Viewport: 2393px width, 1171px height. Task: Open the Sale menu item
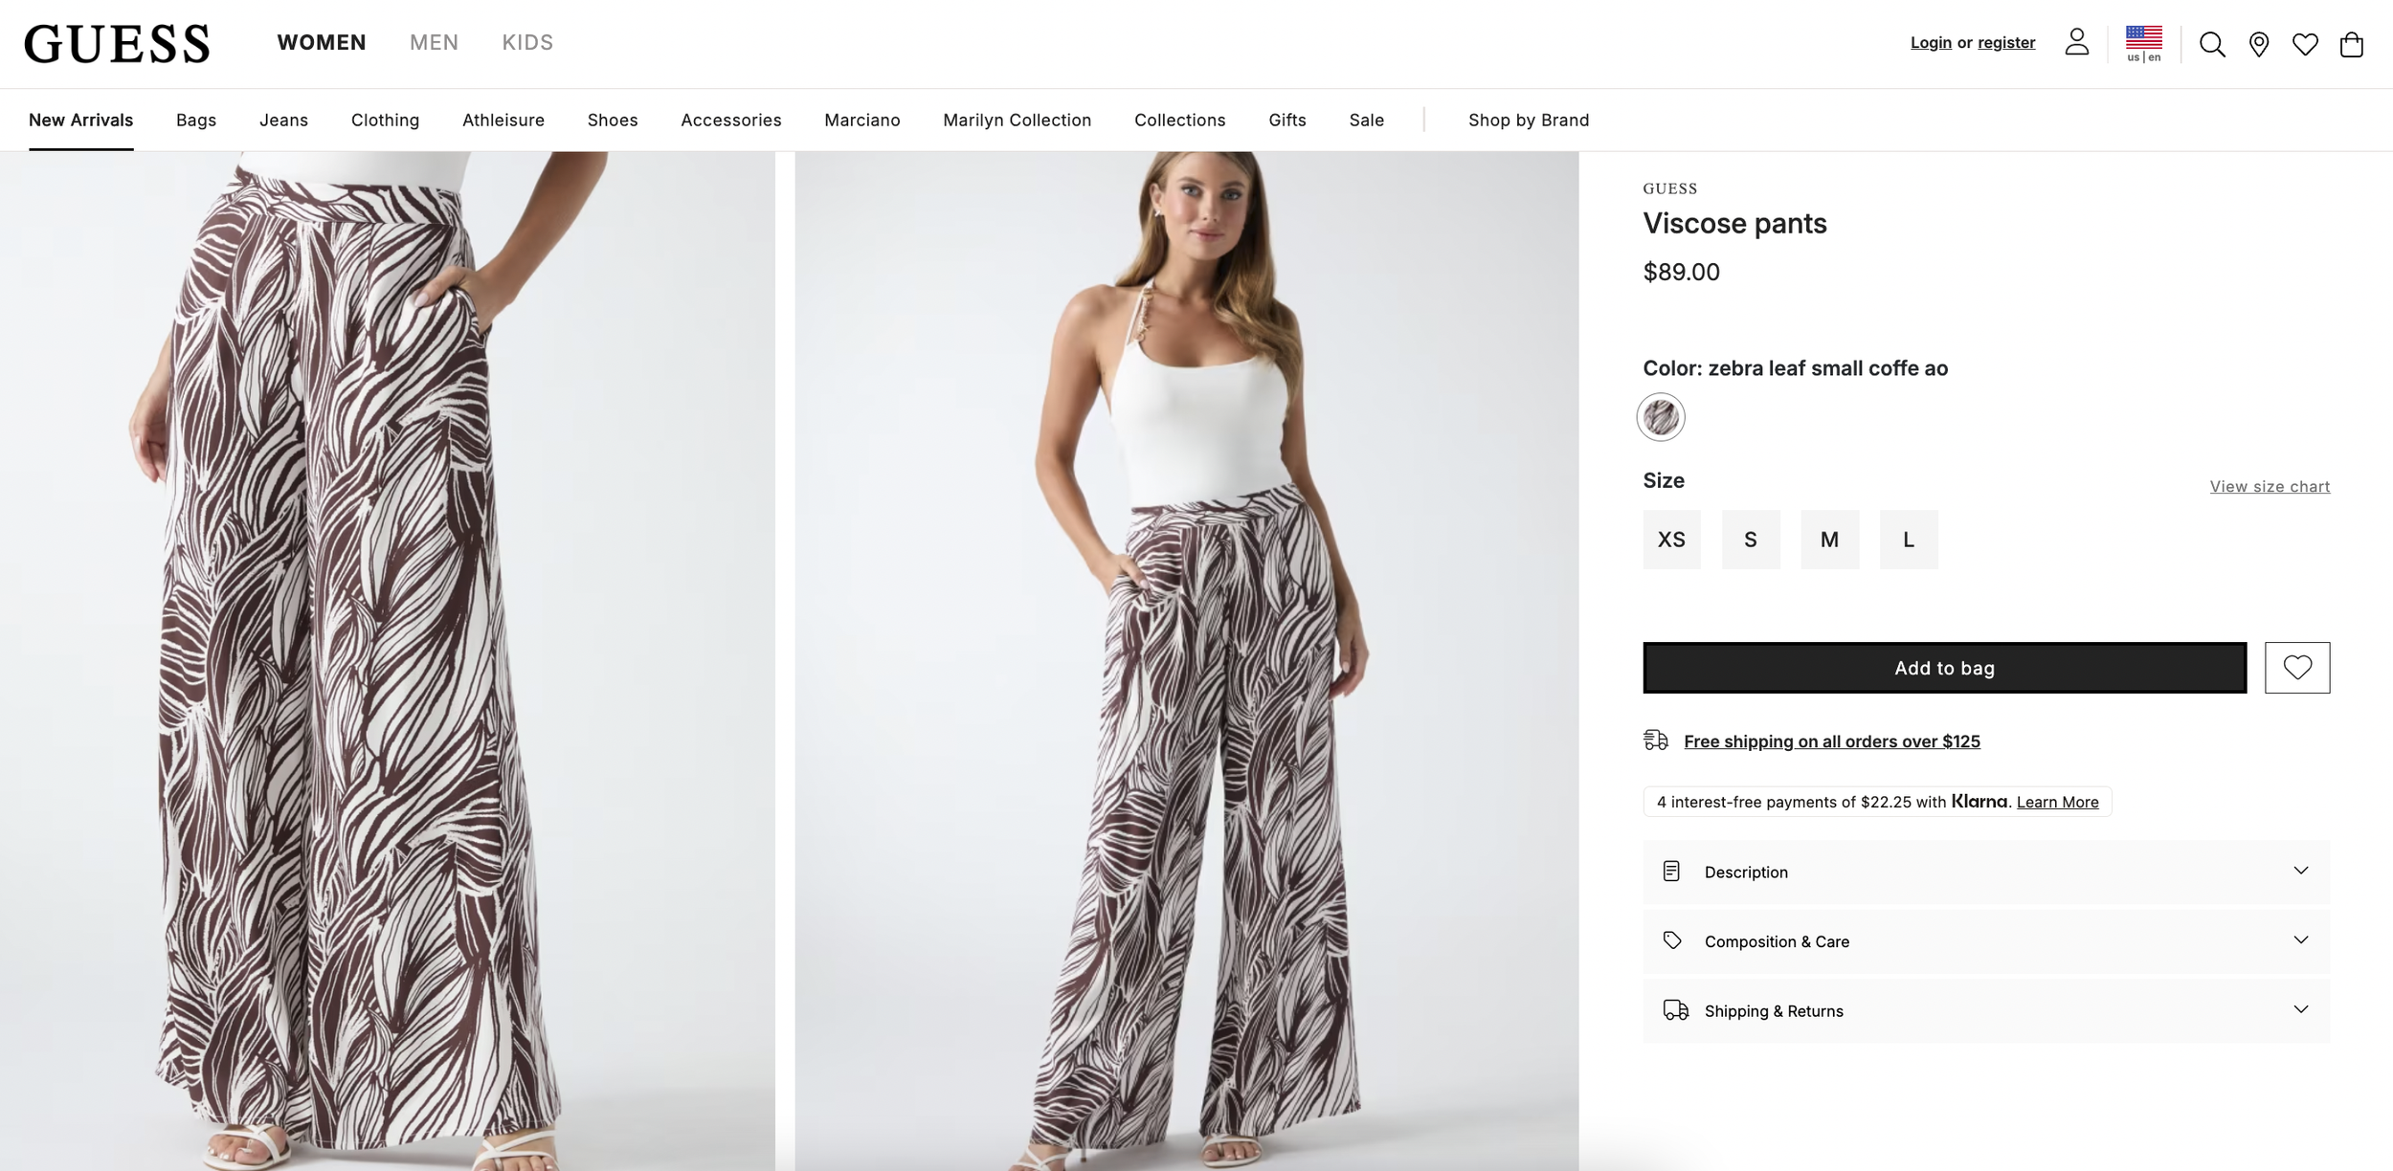click(x=1366, y=120)
